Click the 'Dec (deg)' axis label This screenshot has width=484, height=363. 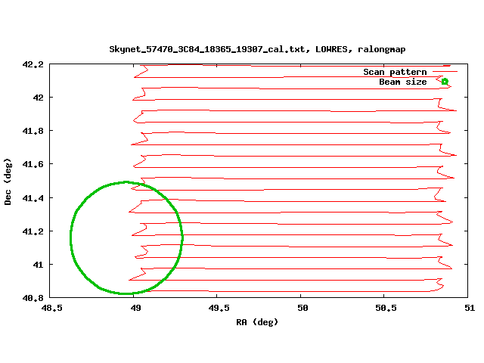(x=8, y=181)
